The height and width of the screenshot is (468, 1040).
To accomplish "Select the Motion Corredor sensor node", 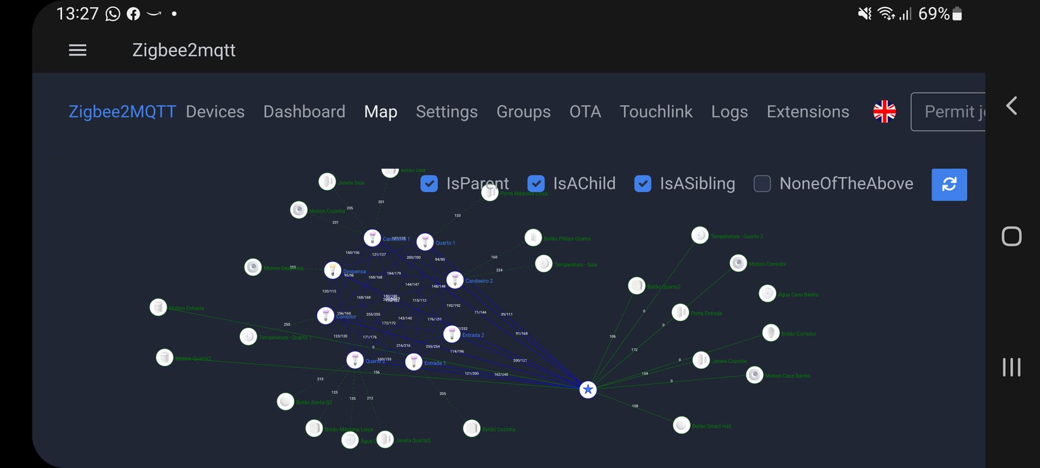I will pyautogui.click(x=738, y=263).
